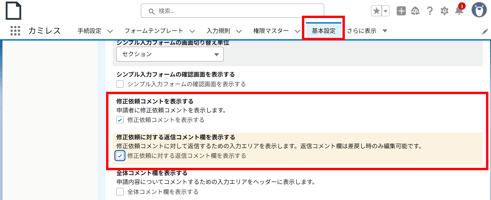The height and width of the screenshot is (200, 491).
Task: Expand the 入力規則 chevron menu
Action: (x=239, y=31)
